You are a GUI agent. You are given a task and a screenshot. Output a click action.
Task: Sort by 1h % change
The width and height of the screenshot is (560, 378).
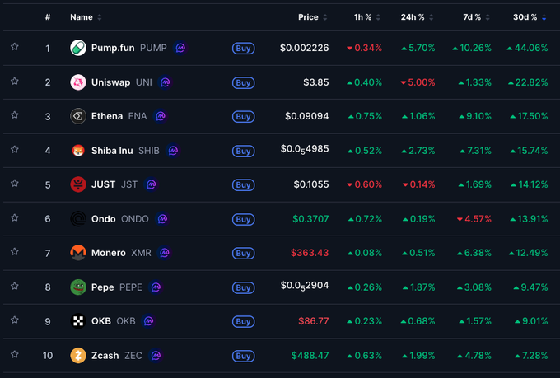coord(366,17)
